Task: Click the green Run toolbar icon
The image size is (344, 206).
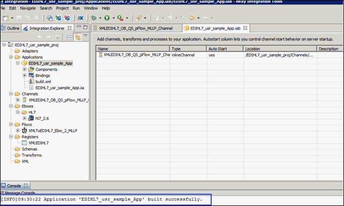Action: tap(107, 18)
